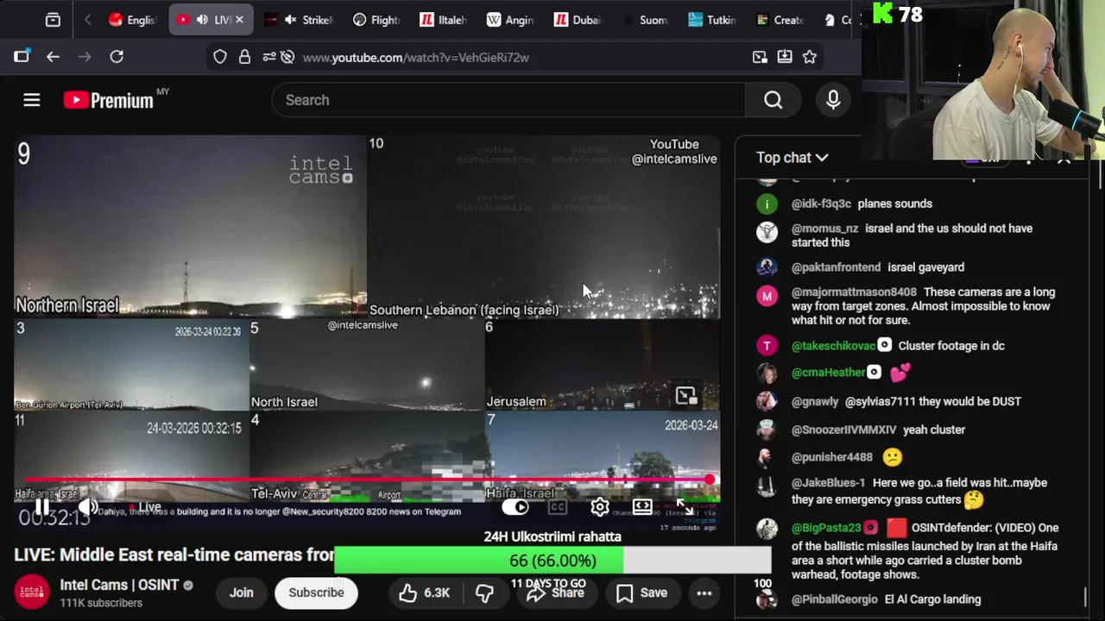Click @momus_nz chat avatar
Viewport: 1105px width, 621px height.
click(767, 231)
